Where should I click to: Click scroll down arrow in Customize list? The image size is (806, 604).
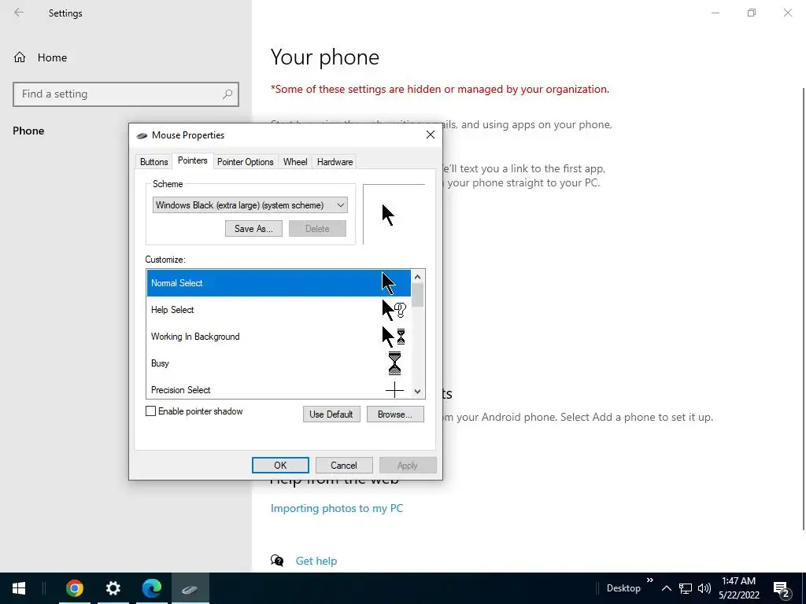(x=417, y=392)
